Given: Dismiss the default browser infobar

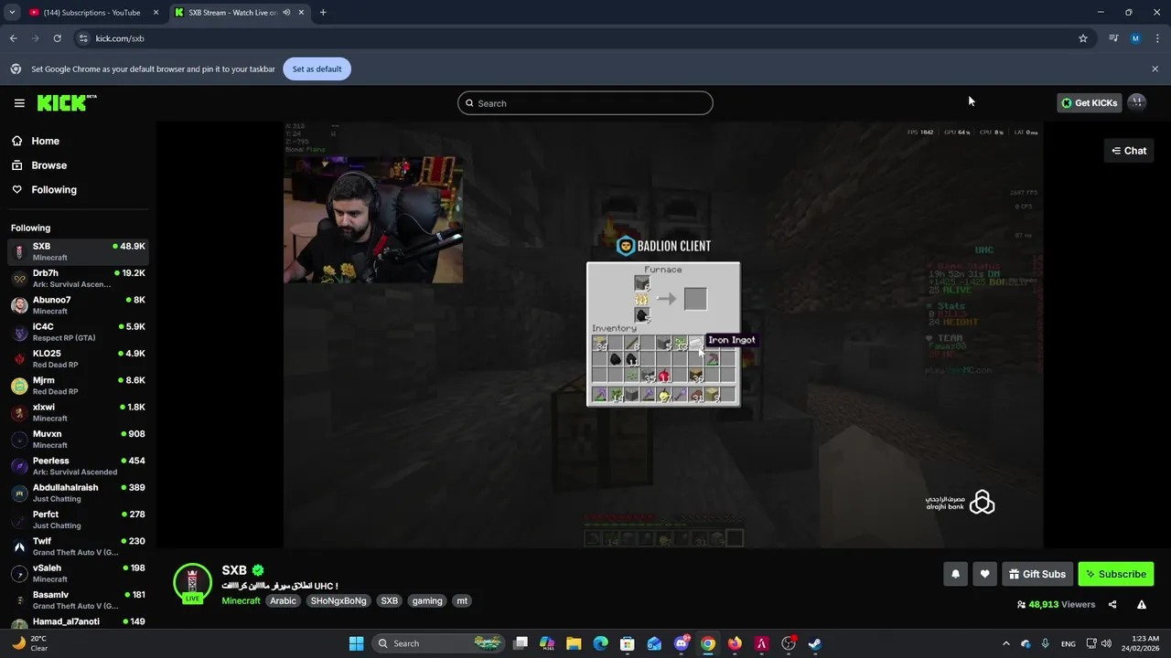Looking at the screenshot, I should [x=1155, y=69].
